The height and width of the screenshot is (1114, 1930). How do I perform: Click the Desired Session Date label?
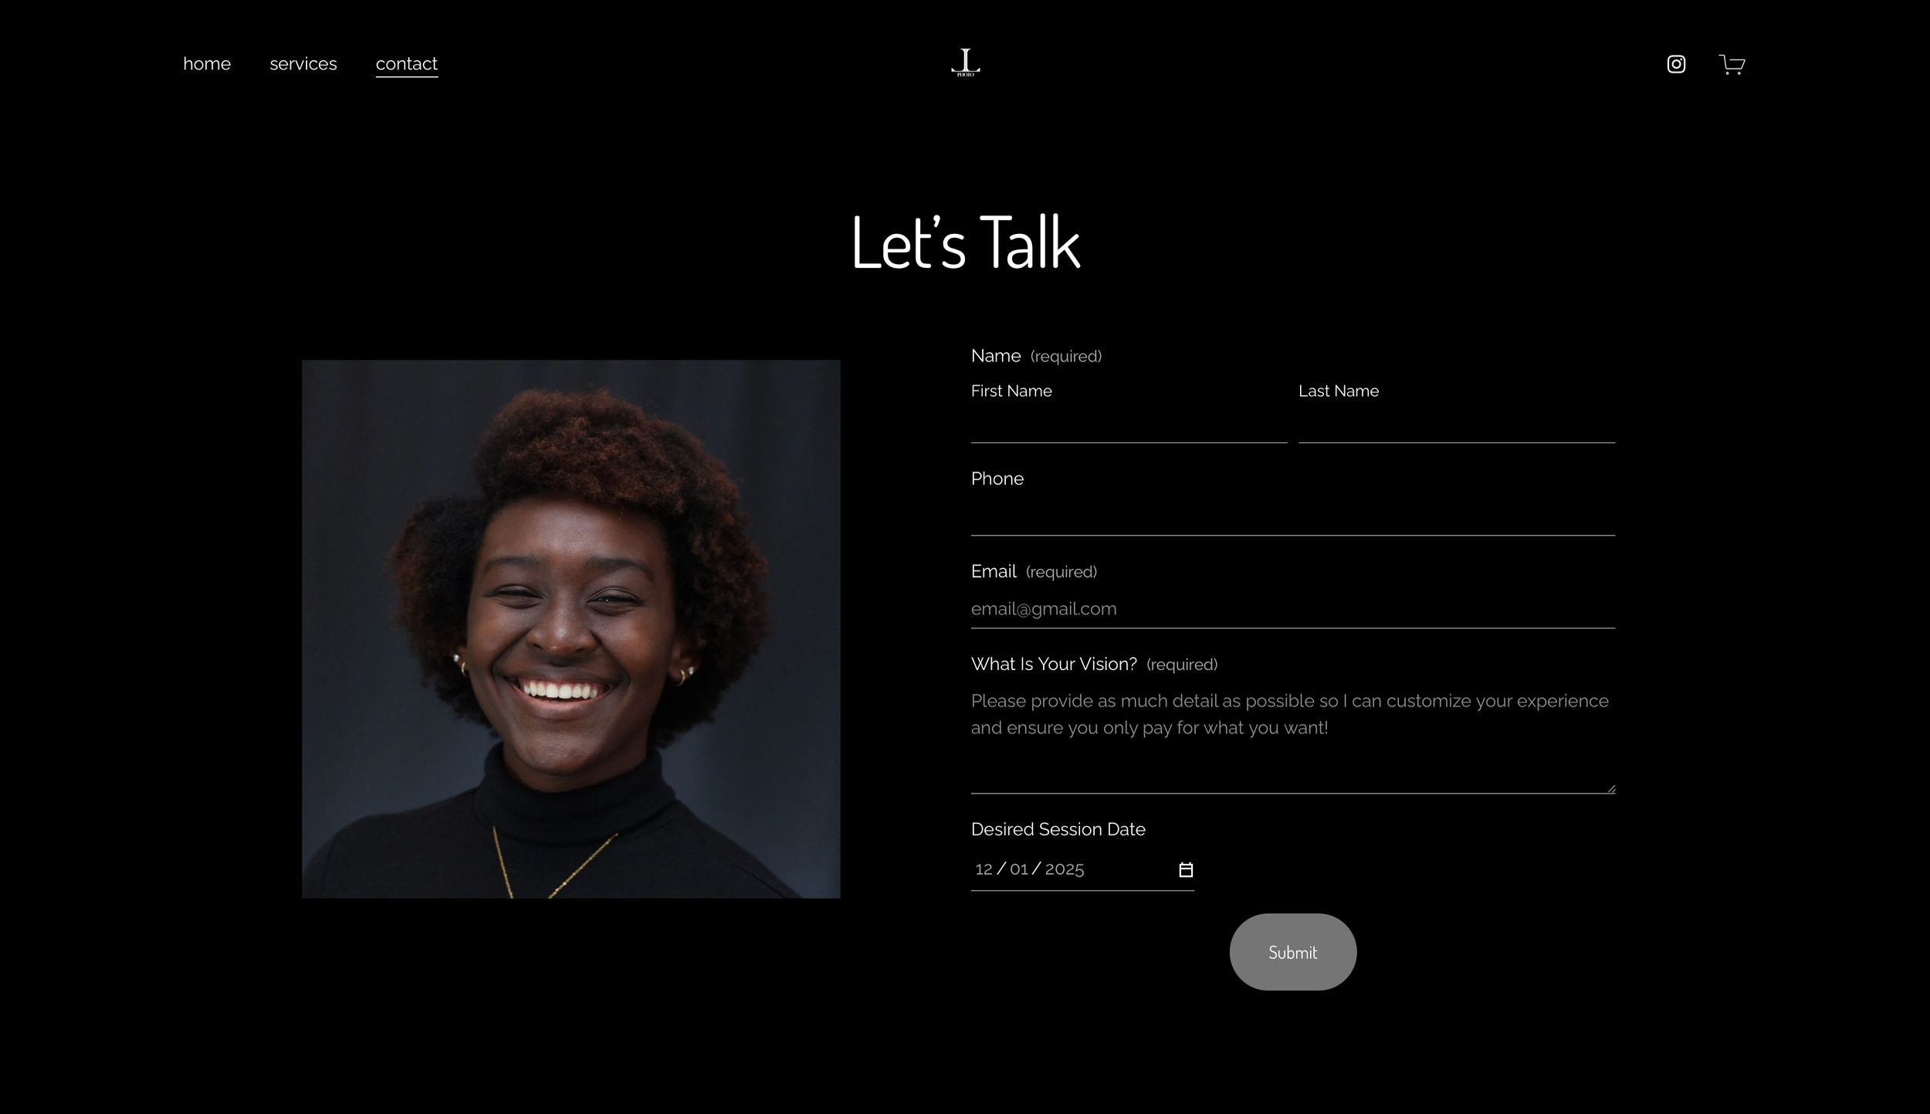1058,829
